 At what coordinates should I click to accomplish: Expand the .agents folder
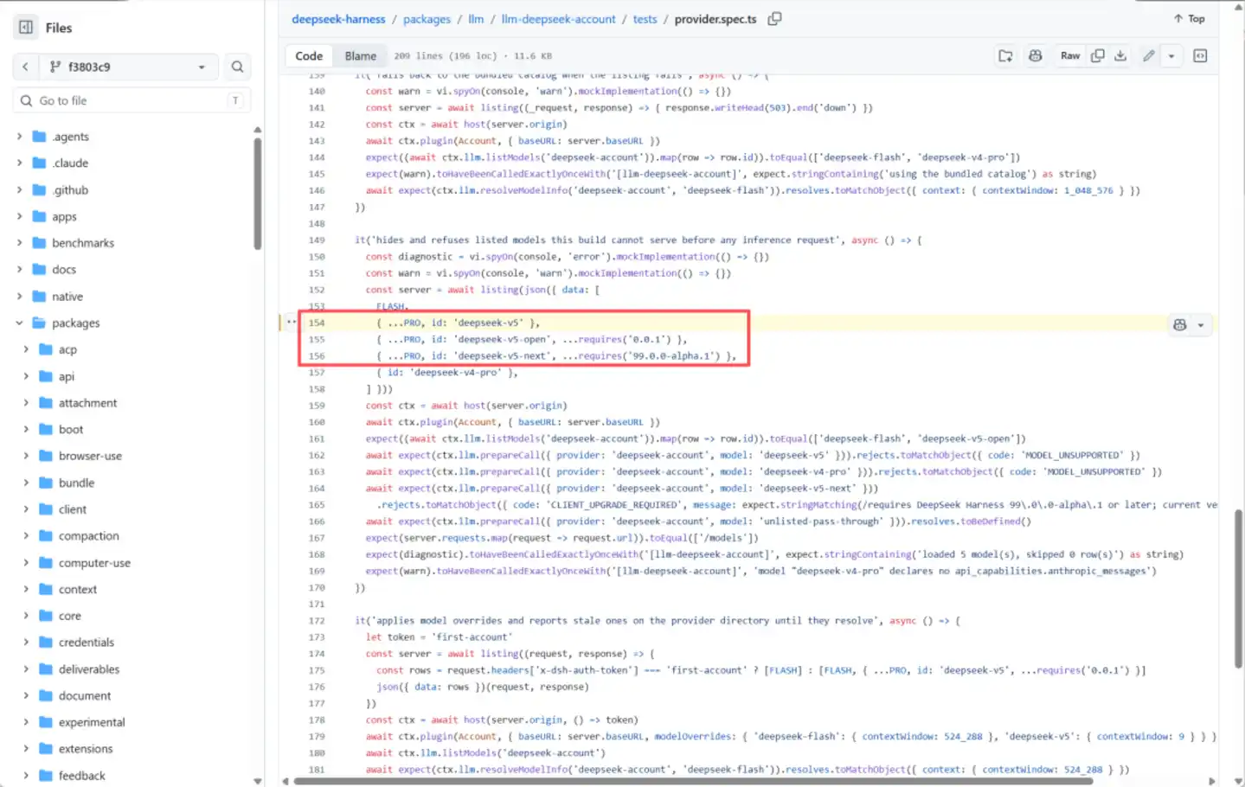[19, 137]
